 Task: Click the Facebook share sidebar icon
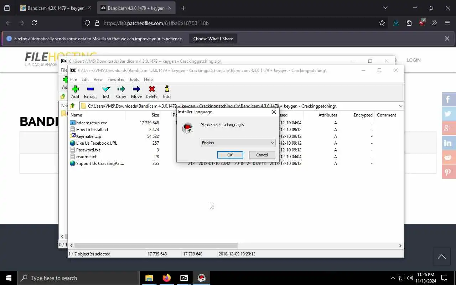pyautogui.click(x=449, y=99)
